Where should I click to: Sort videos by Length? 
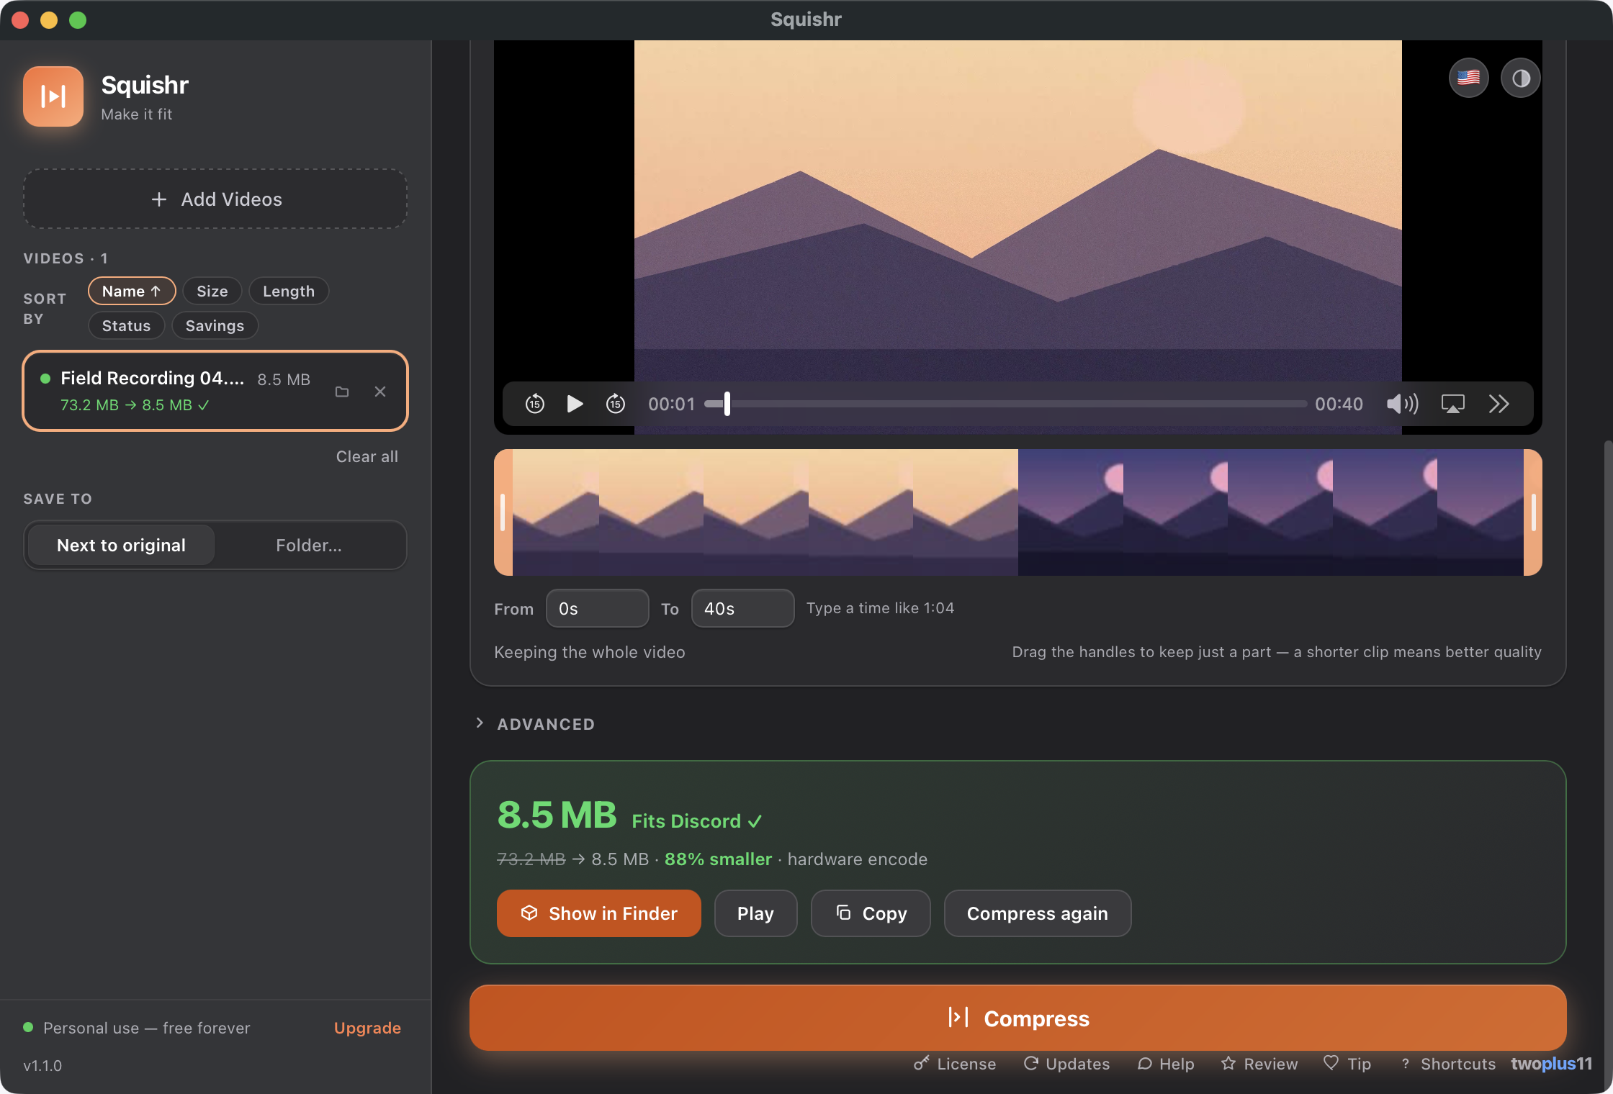tap(289, 291)
